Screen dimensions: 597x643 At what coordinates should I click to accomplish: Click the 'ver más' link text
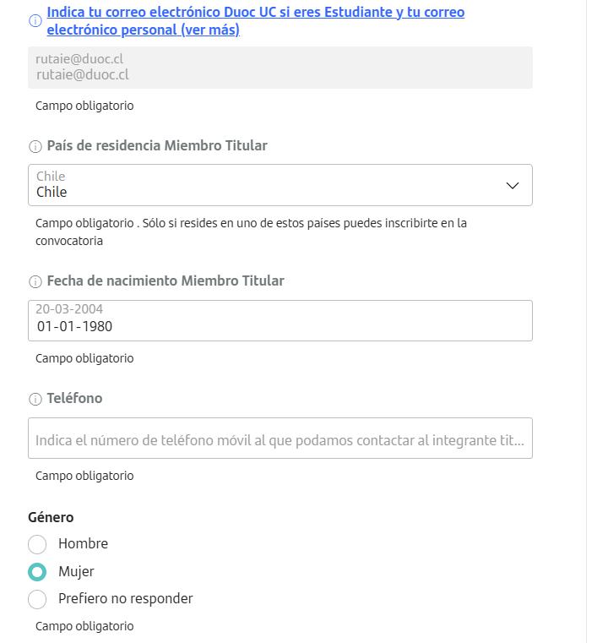209,30
